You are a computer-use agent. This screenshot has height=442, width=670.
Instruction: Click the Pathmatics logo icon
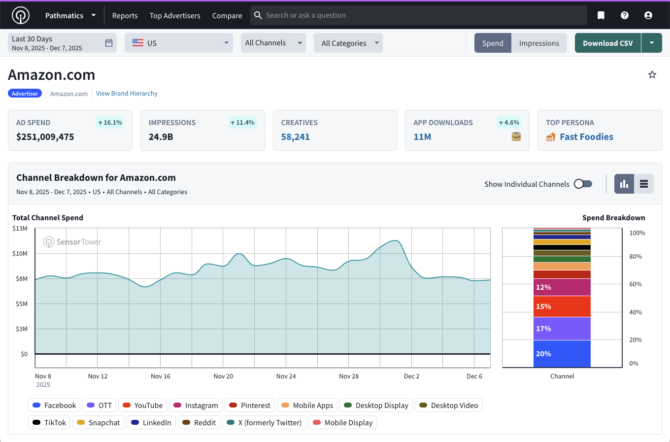pyautogui.click(x=21, y=15)
